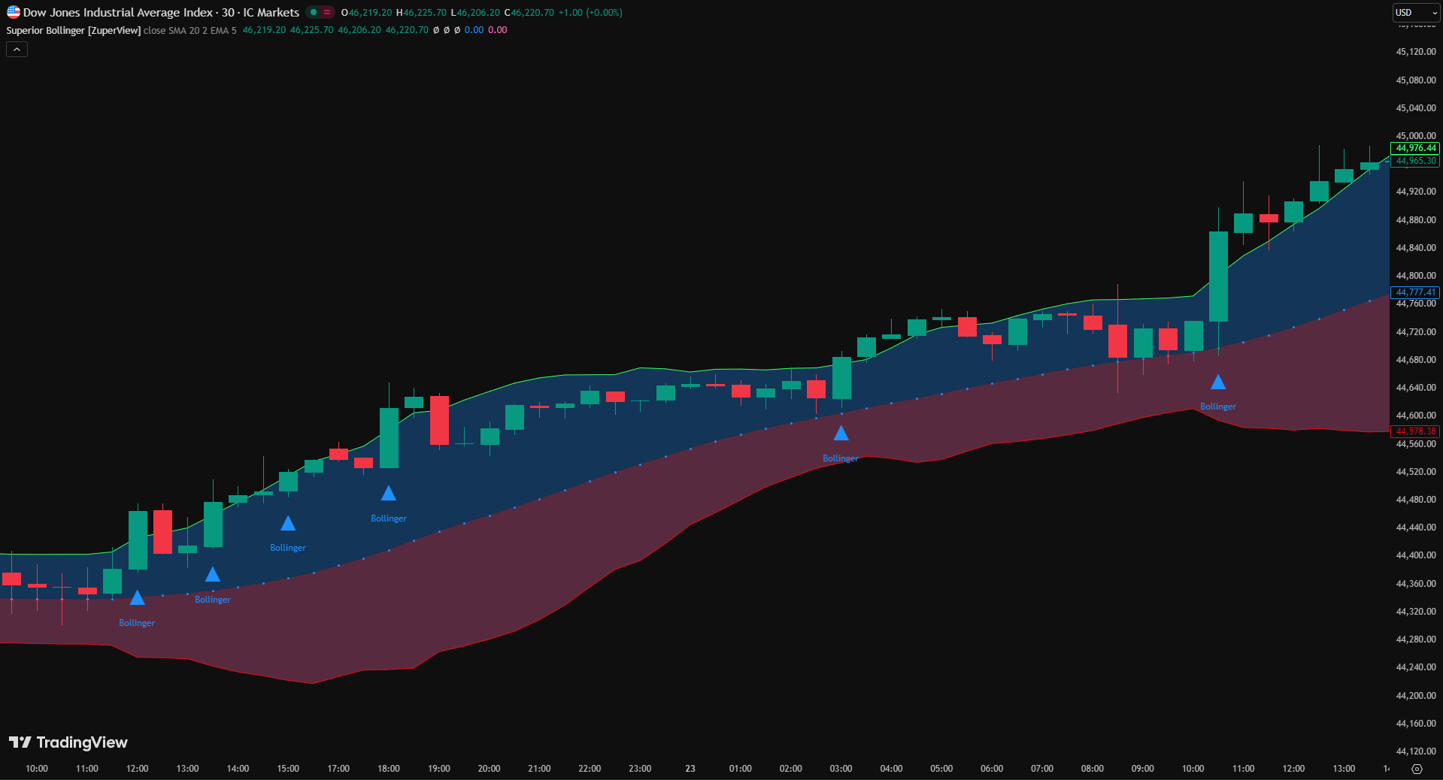Click the US flag symbol icon

click(x=14, y=12)
